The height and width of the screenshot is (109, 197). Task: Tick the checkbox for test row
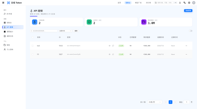pos(33,46)
